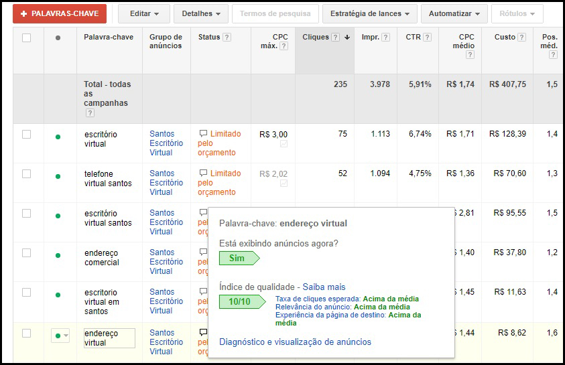The width and height of the screenshot is (565, 365).
Task: Click the speech bubble icon in telefone virtual santos status
Action: 203,173
